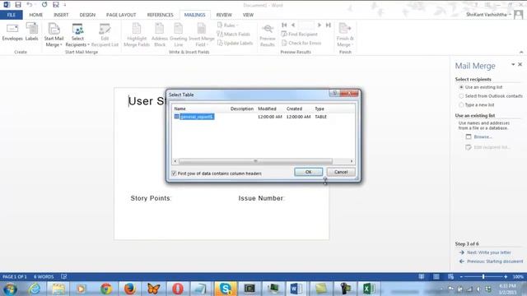Viewport: 527px width, 296px height.
Task: Click Edit recipient list link in pane
Action: pos(492,147)
